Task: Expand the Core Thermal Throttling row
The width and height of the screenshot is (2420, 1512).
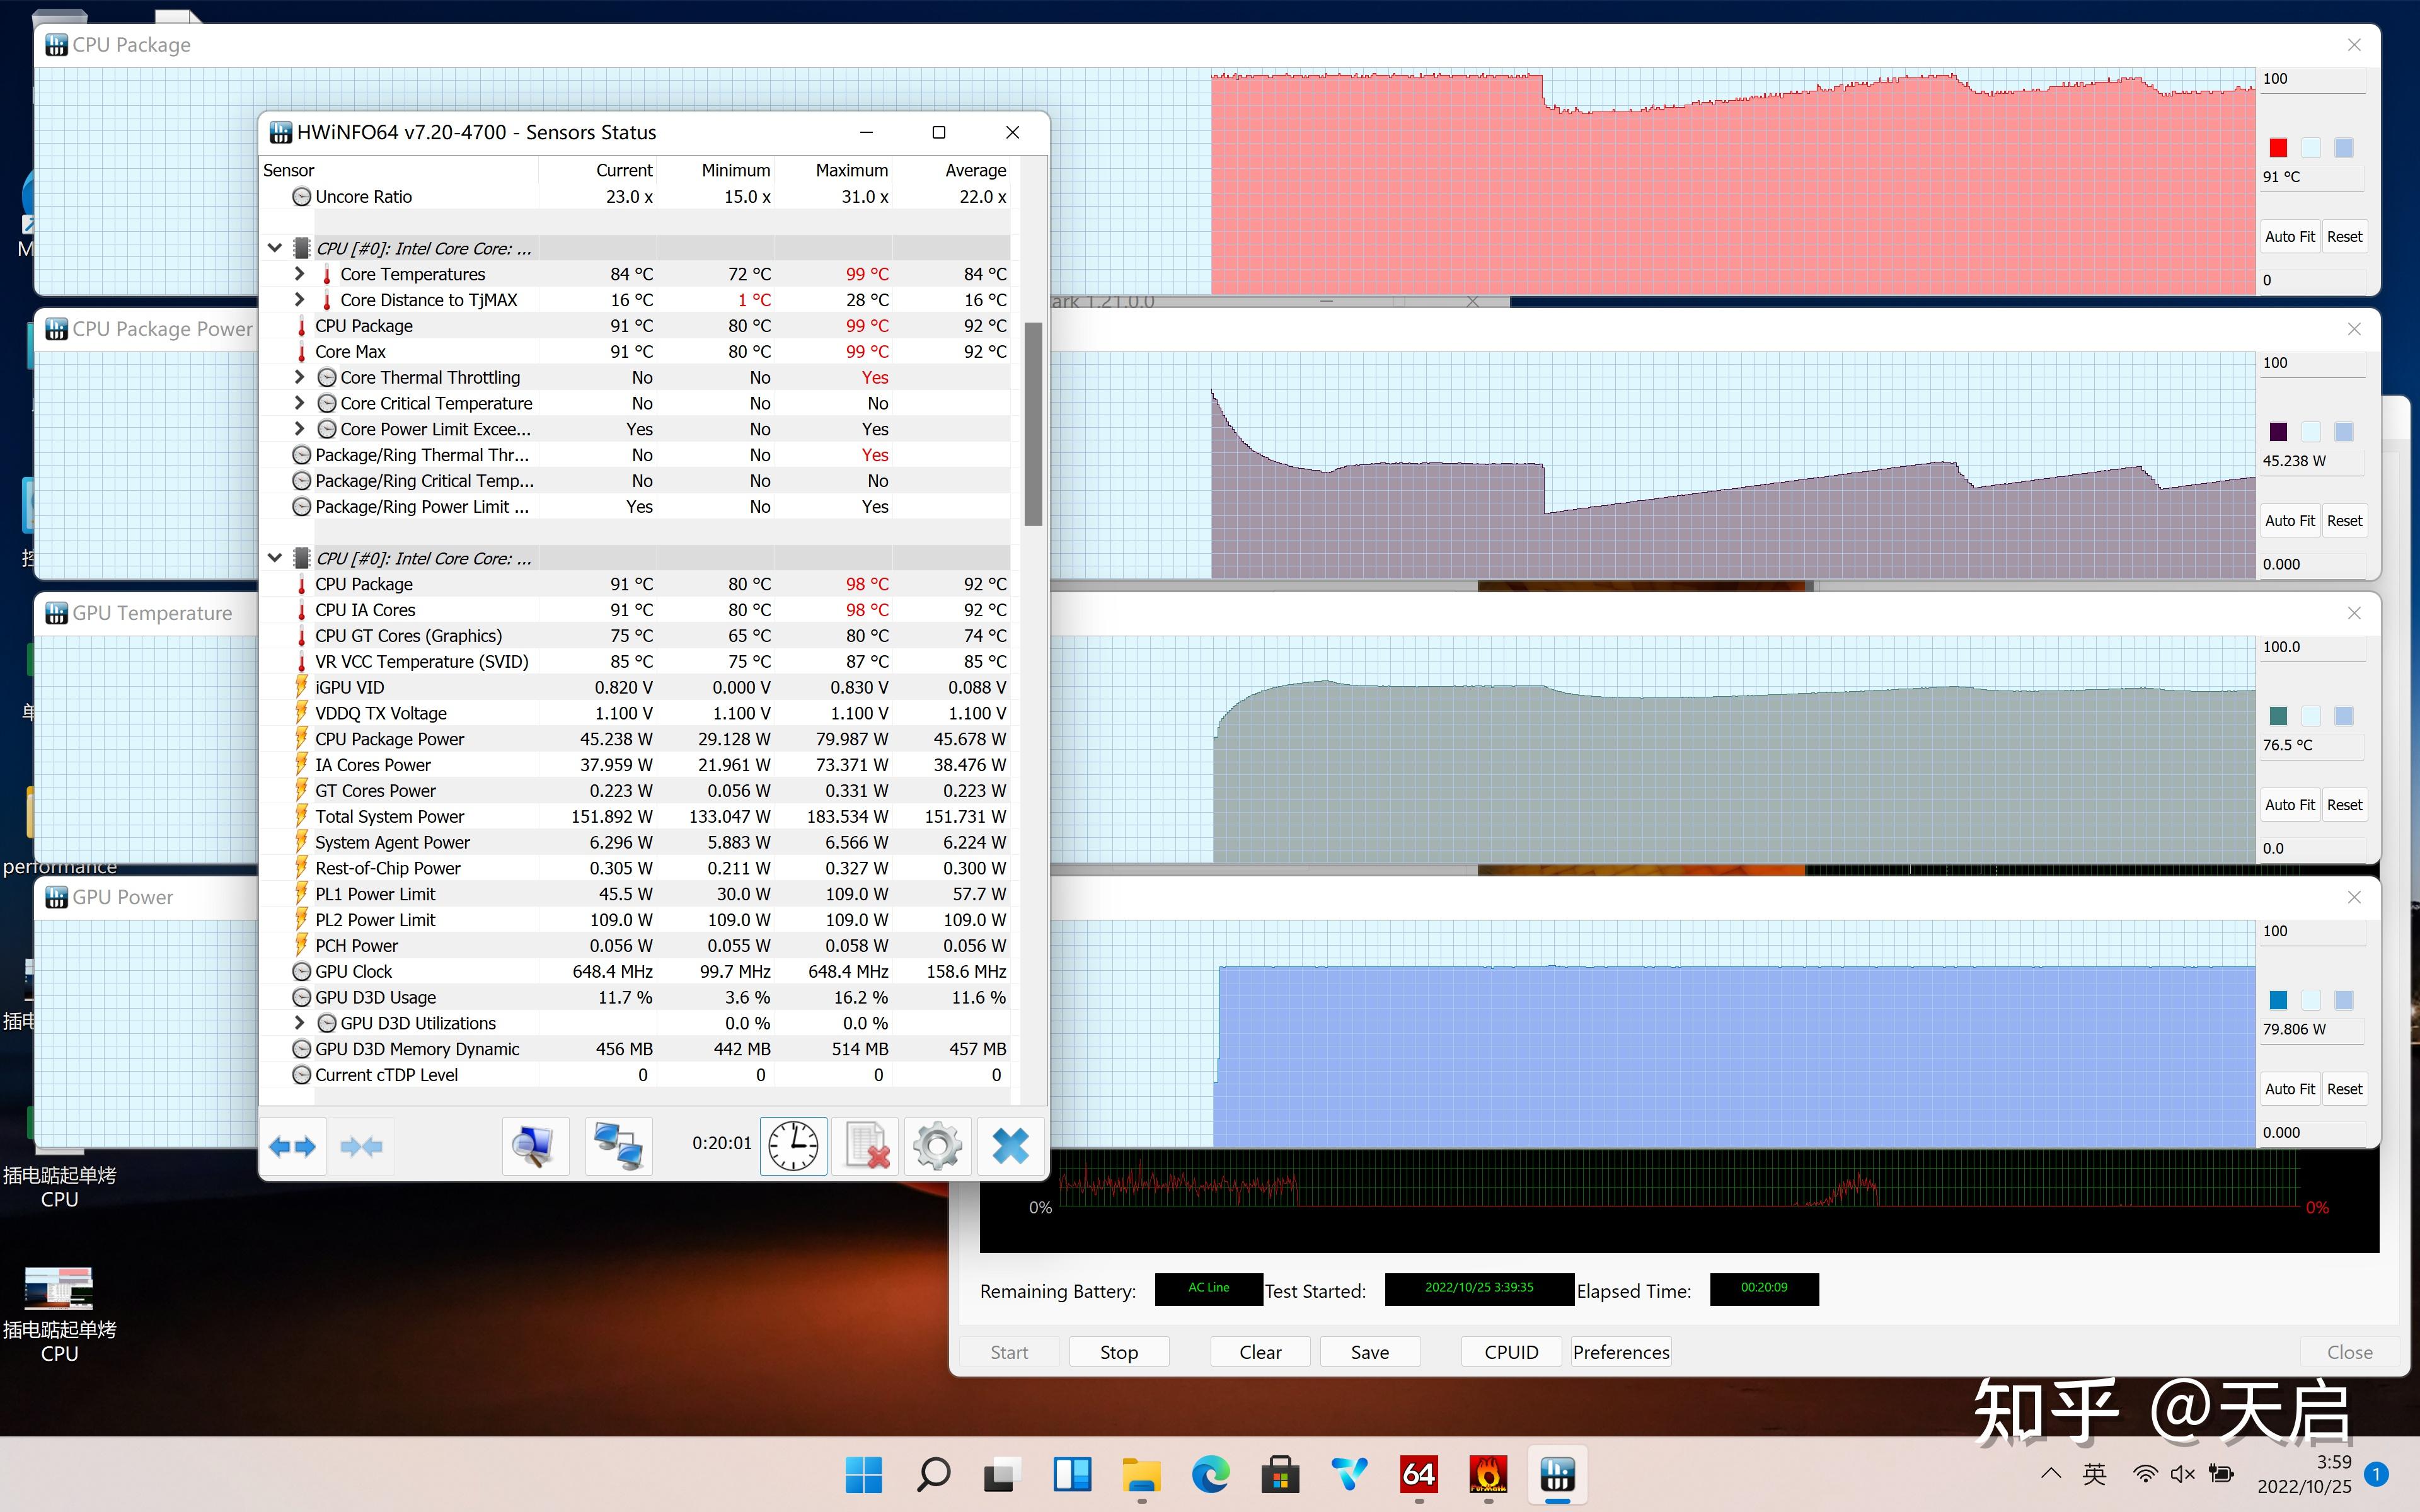Action: click(299, 377)
